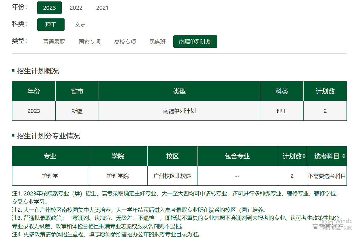This screenshot has height=238, width=352.
Task: Switch year to 2022
Action: click(x=76, y=8)
